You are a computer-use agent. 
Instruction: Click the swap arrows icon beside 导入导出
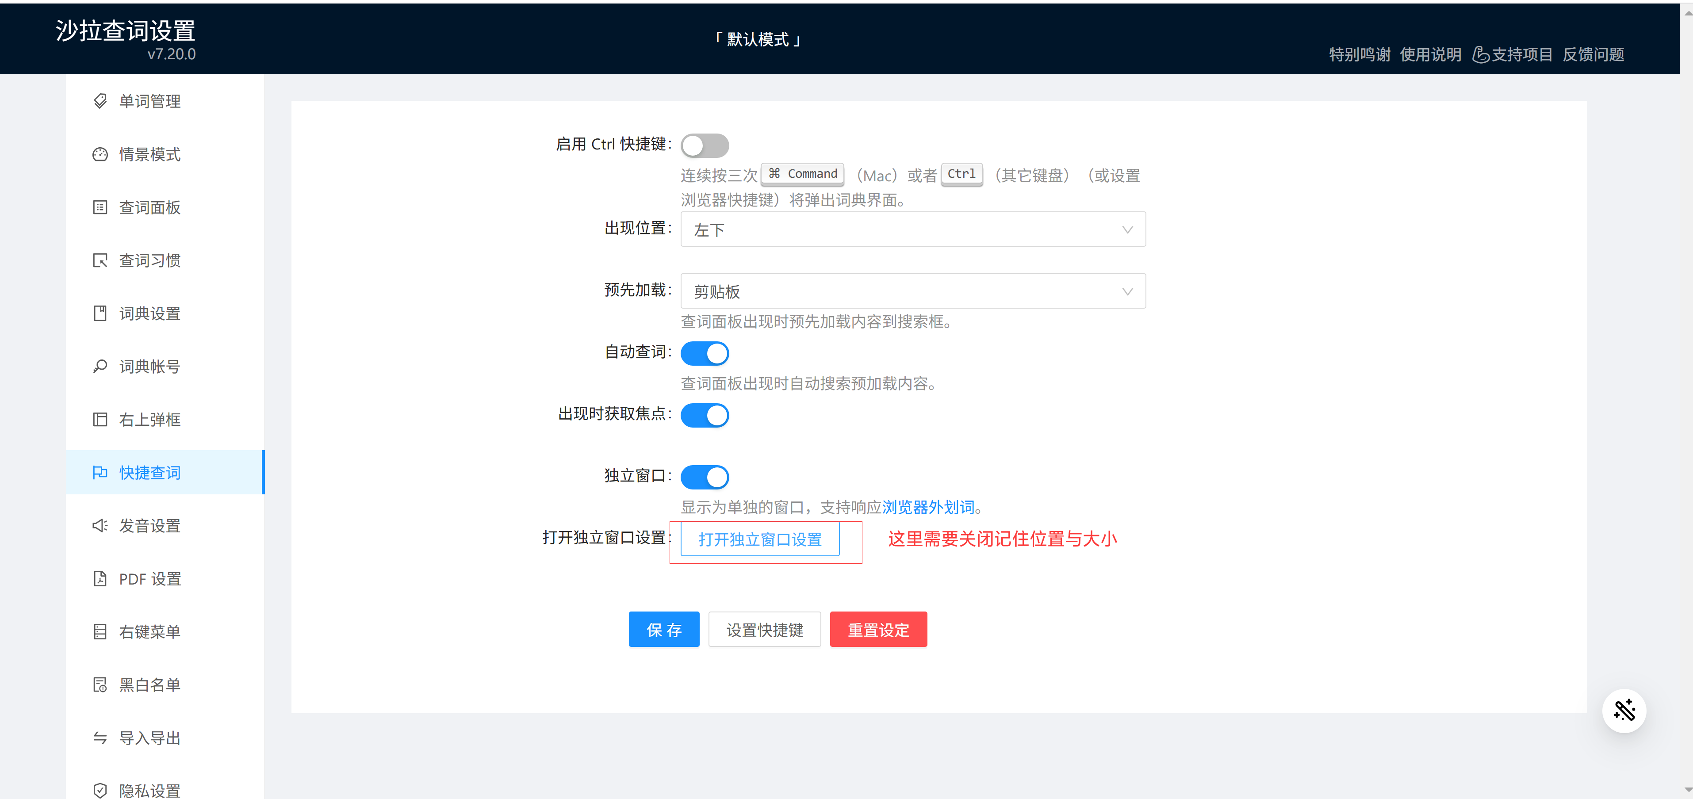[100, 738]
